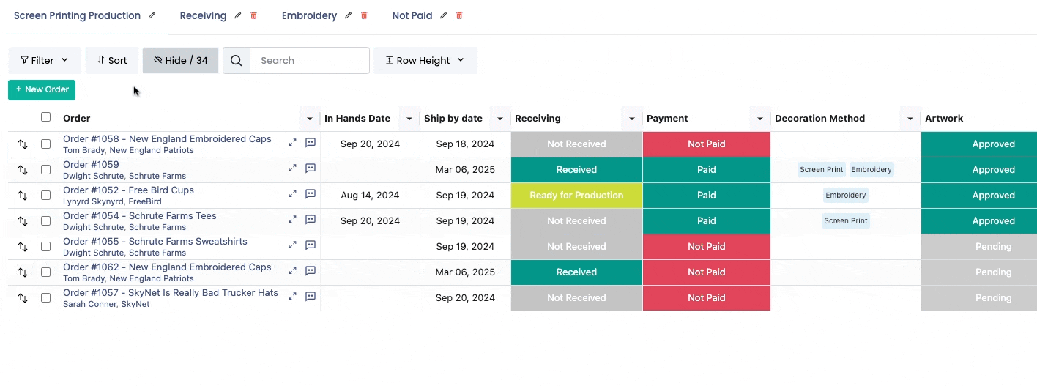Toggle the select-all orders checkbox
Viewport: 1037px width, 386px height.
[x=46, y=117]
